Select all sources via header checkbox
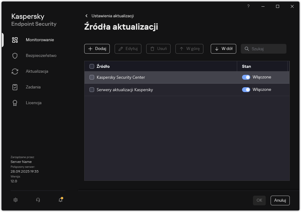 [x=92, y=66]
